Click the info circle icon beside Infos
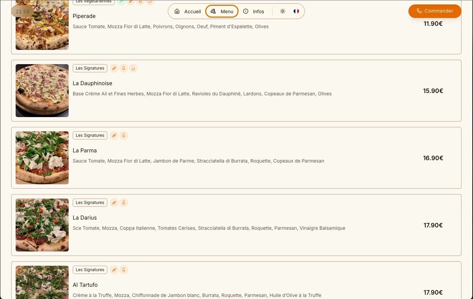This screenshot has width=473, height=299. point(246,12)
